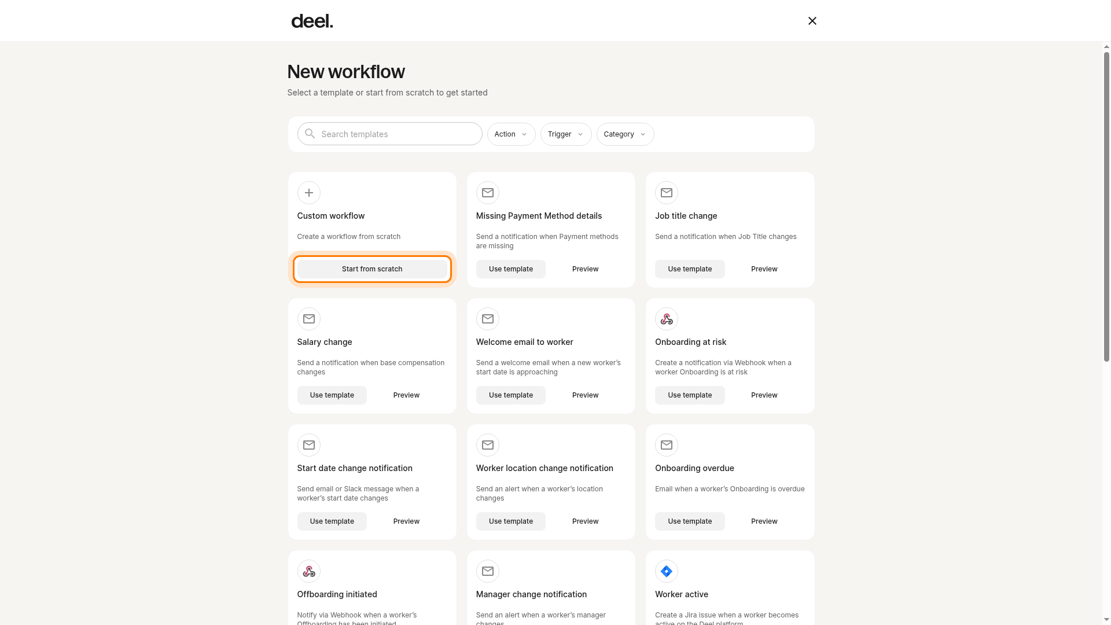Click envelope icon on Welcome email to worker
Image resolution: width=1111 pixels, height=625 pixels.
click(488, 319)
